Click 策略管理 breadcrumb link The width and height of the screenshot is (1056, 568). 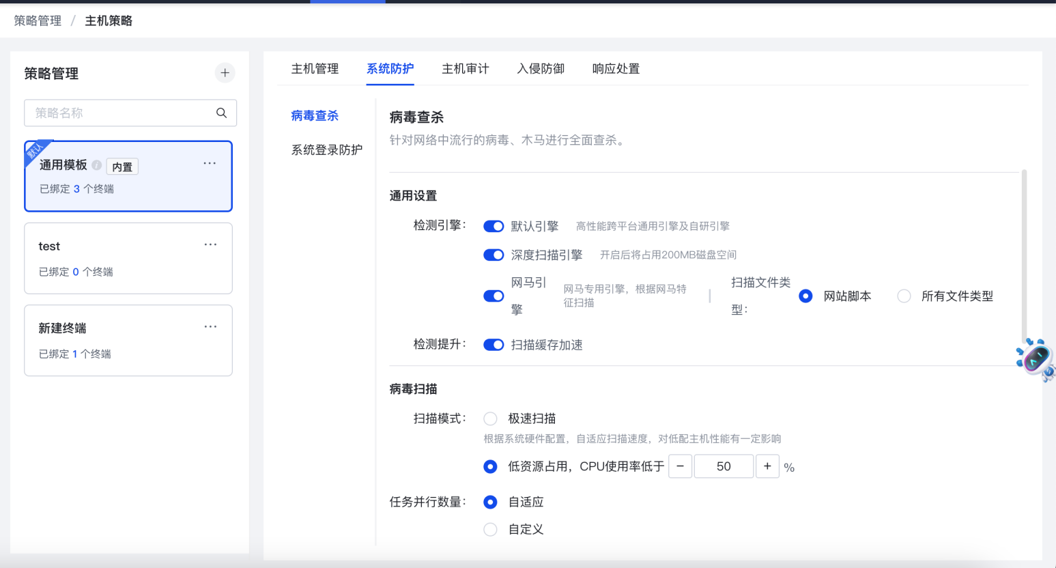[x=38, y=21]
